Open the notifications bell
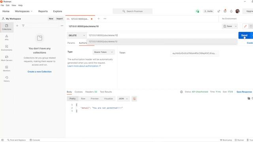 [x=231, y=11]
